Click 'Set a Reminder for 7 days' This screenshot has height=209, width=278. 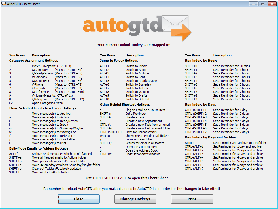[231, 132]
